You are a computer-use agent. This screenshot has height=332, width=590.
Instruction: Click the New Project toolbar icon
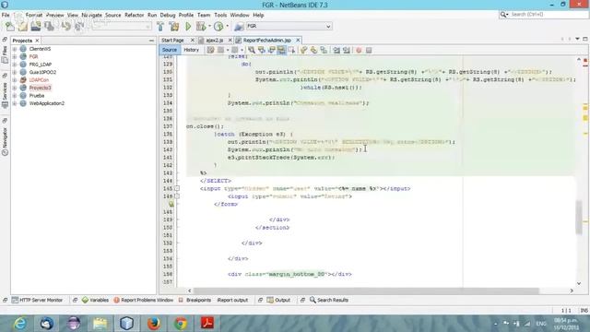[x=22, y=26]
